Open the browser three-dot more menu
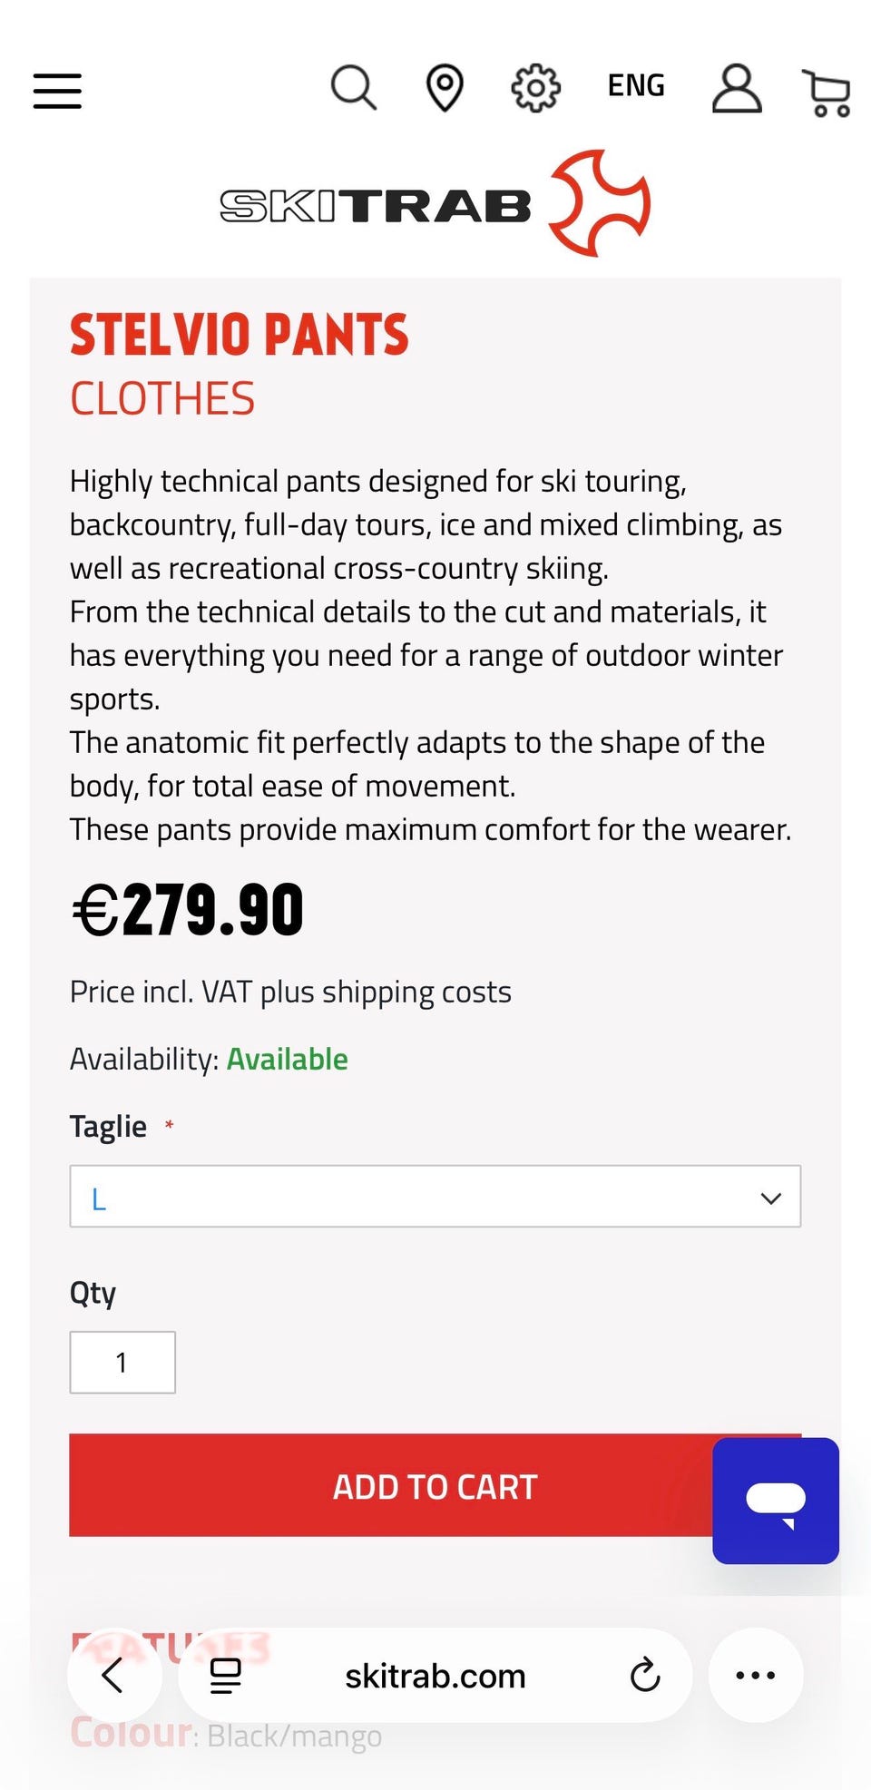 pyautogui.click(x=756, y=1675)
